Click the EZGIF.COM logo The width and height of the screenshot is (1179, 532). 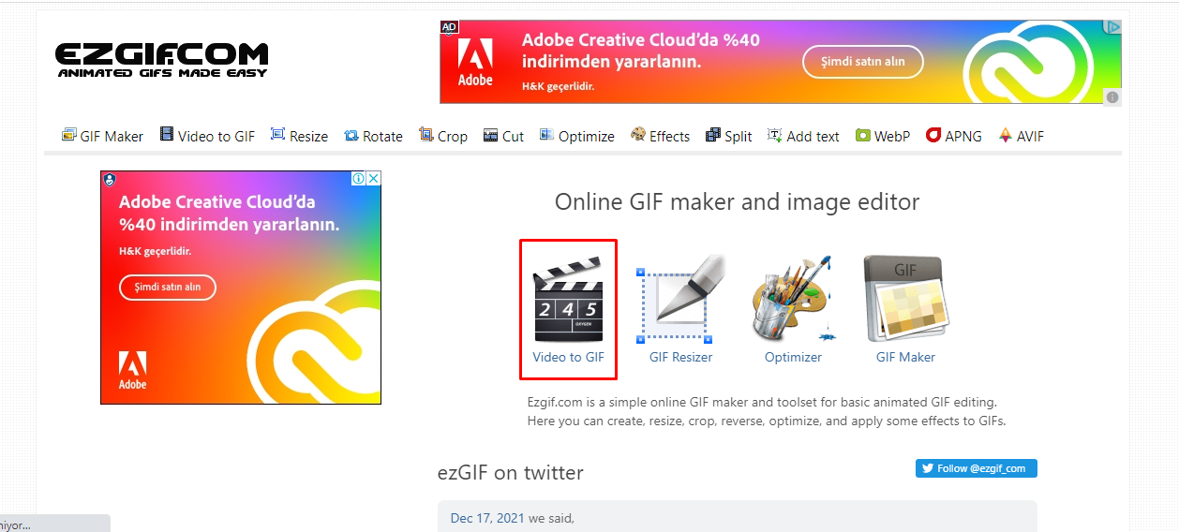pyautogui.click(x=161, y=60)
